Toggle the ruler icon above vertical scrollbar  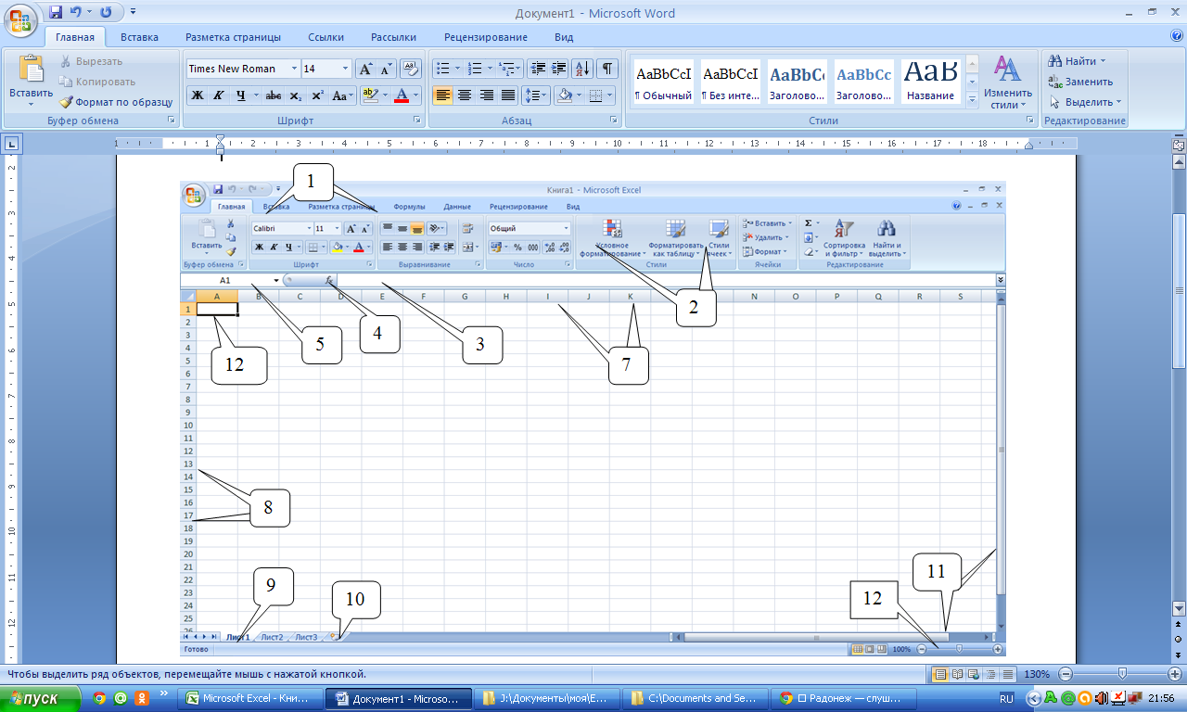[1179, 146]
